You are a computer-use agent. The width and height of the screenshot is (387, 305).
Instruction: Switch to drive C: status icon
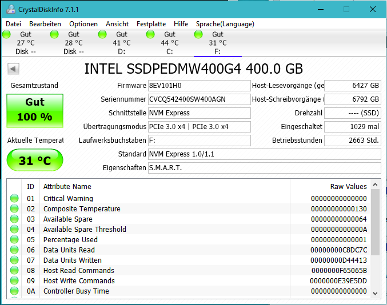pos(151,35)
